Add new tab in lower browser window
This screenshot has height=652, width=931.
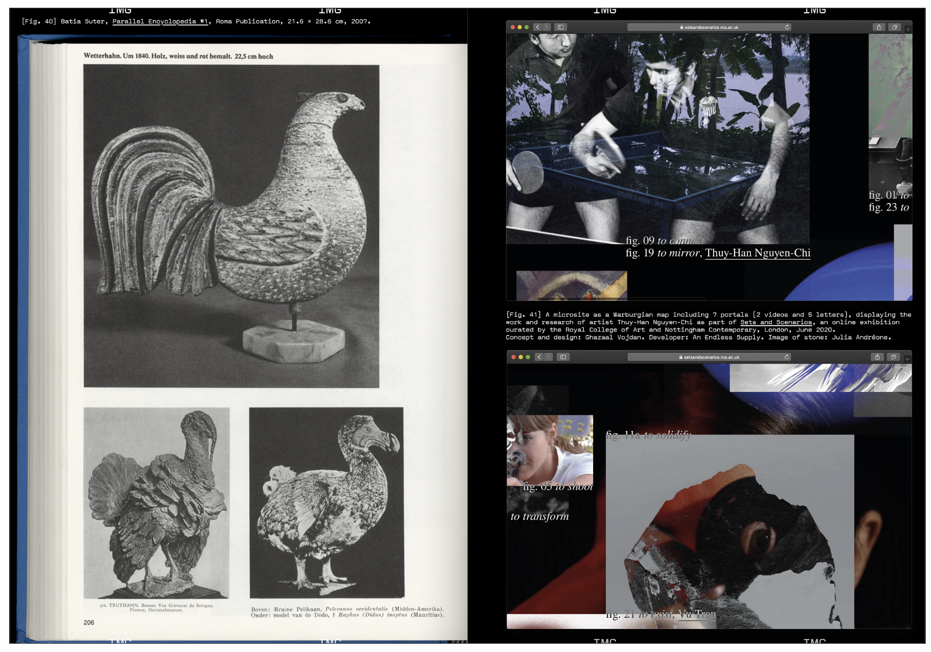(x=907, y=359)
